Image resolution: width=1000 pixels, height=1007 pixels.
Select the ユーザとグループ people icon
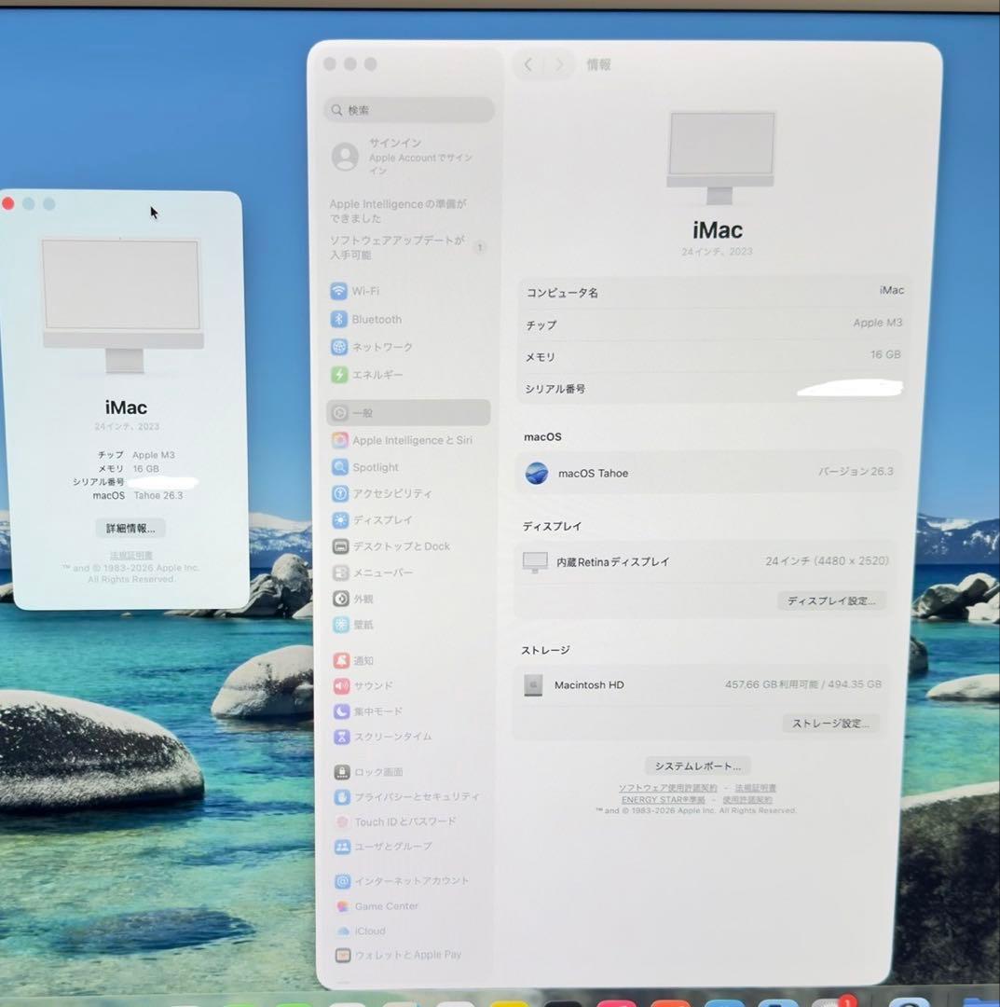[342, 847]
